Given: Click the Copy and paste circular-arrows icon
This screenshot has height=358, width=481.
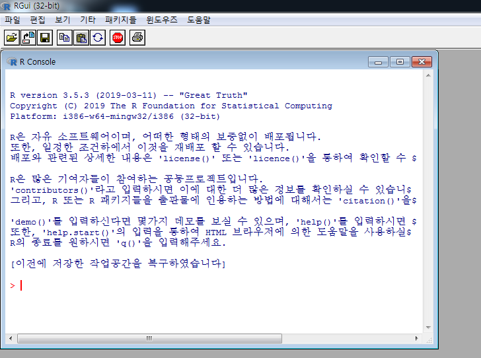Looking at the screenshot, I should click(98, 38).
